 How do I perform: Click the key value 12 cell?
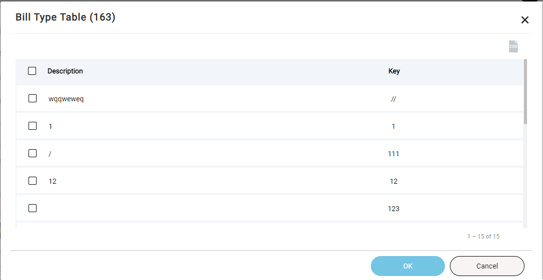(393, 181)
